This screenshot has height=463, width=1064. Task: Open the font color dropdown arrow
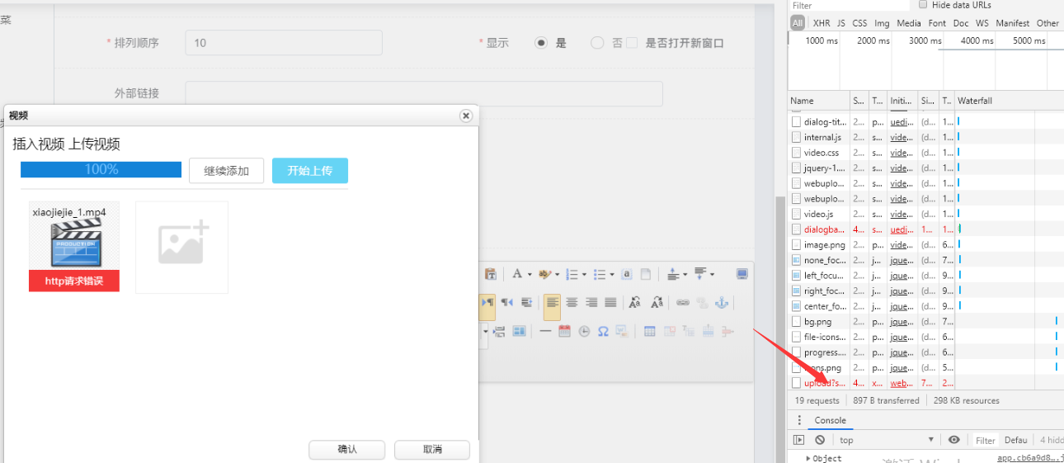point(529,275)
